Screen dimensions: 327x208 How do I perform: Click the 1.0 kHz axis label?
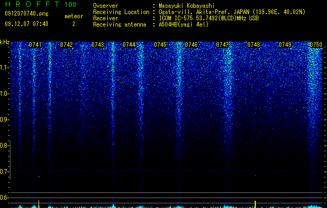[4, 94]
